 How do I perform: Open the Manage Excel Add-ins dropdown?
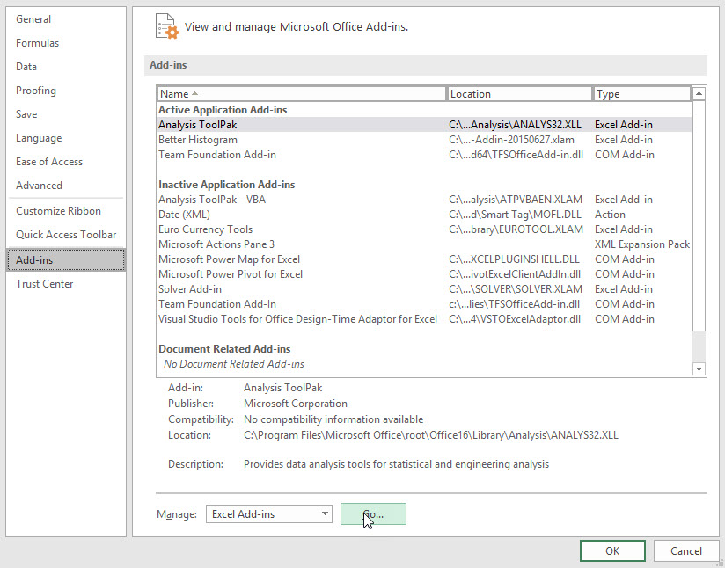pos(268,514)
